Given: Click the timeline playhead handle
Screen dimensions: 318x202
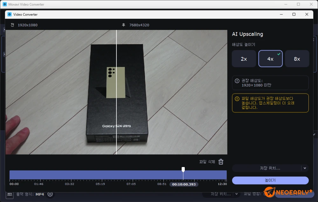Looking at the screenshot, I should click(183, 169).
